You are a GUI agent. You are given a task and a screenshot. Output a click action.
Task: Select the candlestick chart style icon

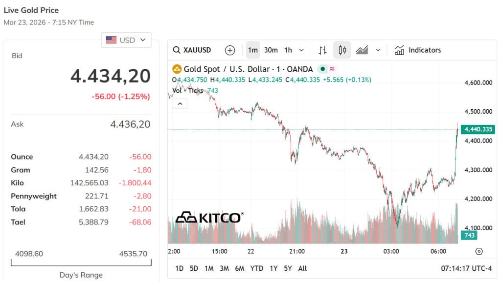coord(342,50)
